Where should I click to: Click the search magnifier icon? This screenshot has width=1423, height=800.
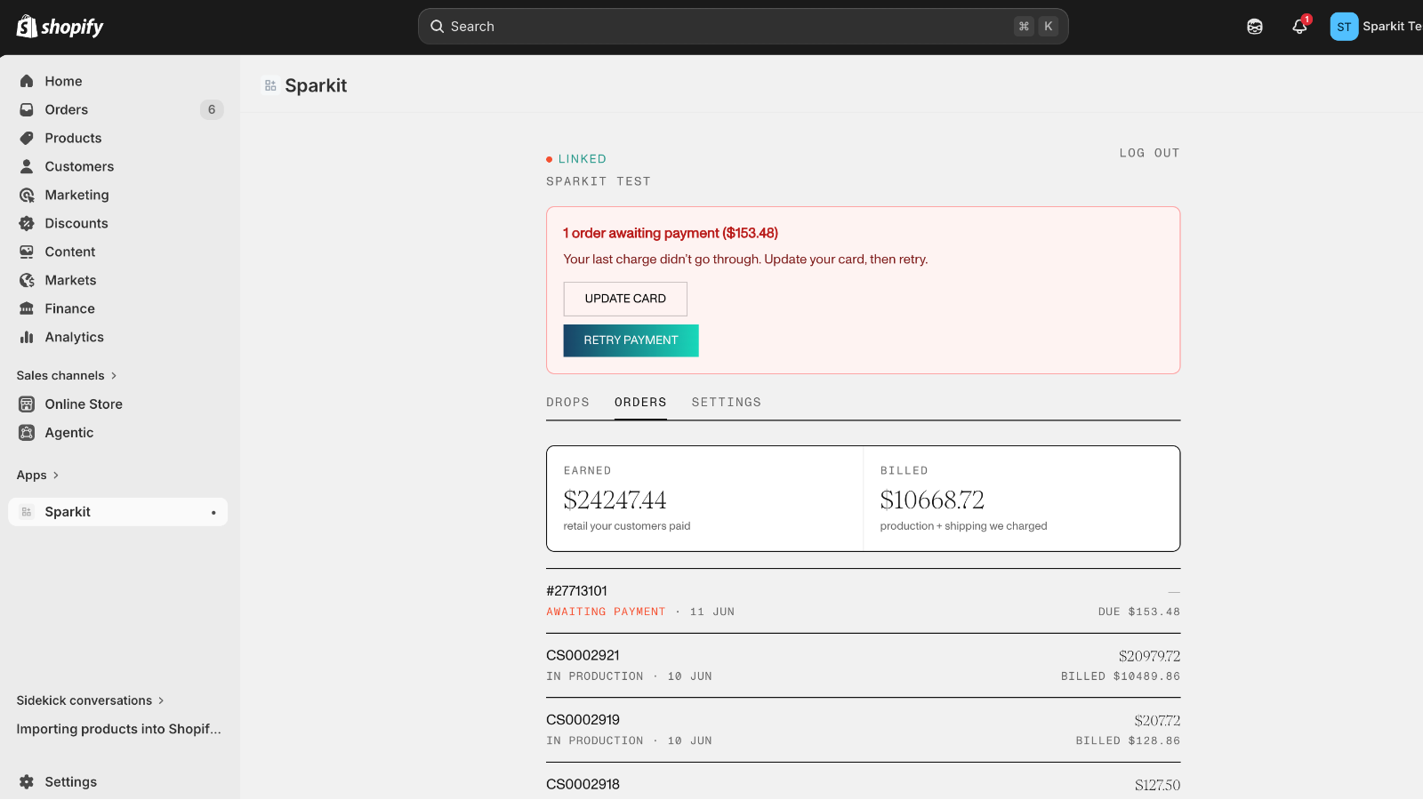point(438,27)
